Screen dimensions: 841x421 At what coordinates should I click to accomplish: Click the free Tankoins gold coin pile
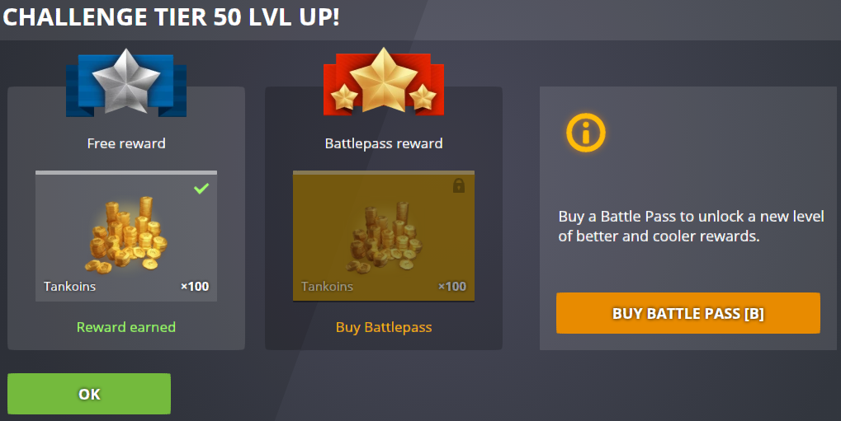coord(126,235)
